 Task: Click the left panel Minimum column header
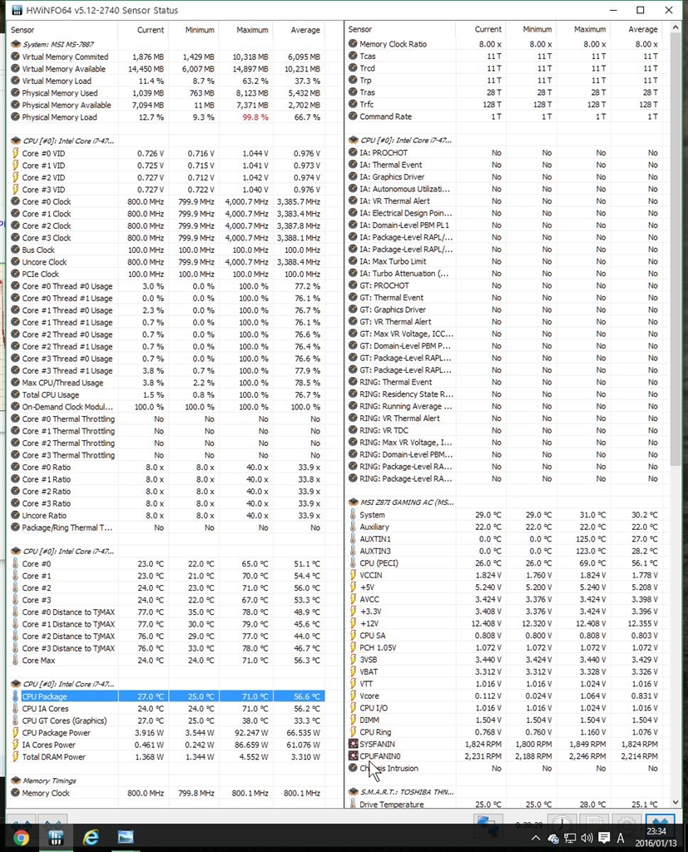(x=194, y=30)
